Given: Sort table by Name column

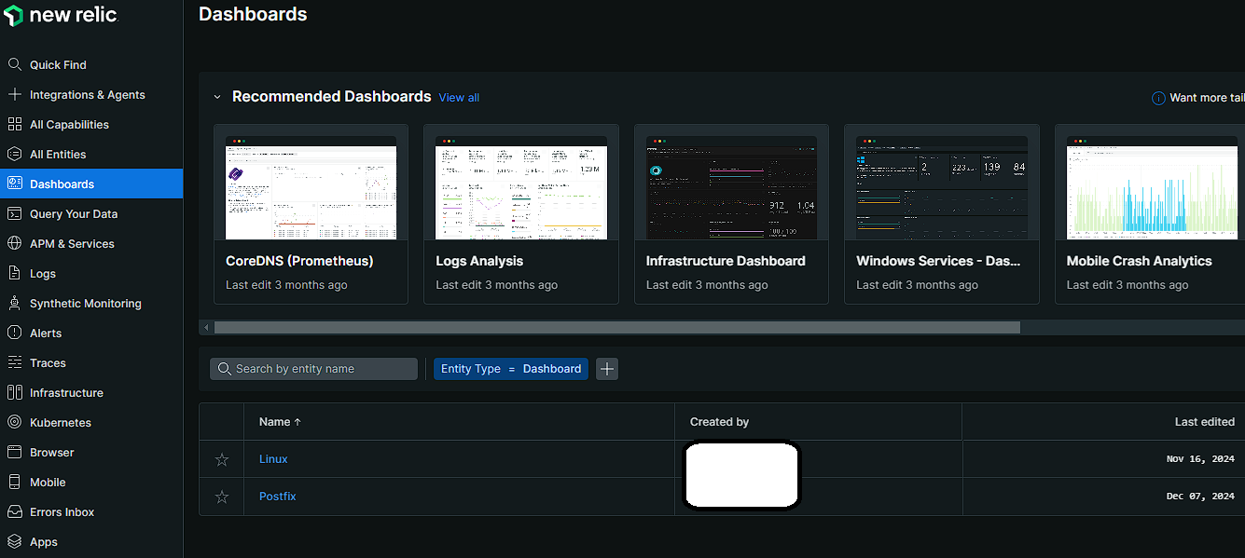Looking at the screenshot, I should point(280,422).
